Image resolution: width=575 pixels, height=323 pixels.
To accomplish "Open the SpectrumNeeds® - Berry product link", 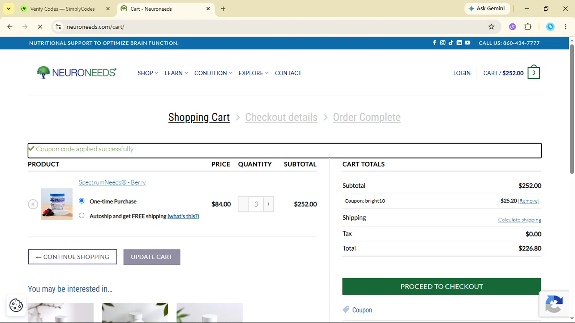I will [x=112, y=182].
